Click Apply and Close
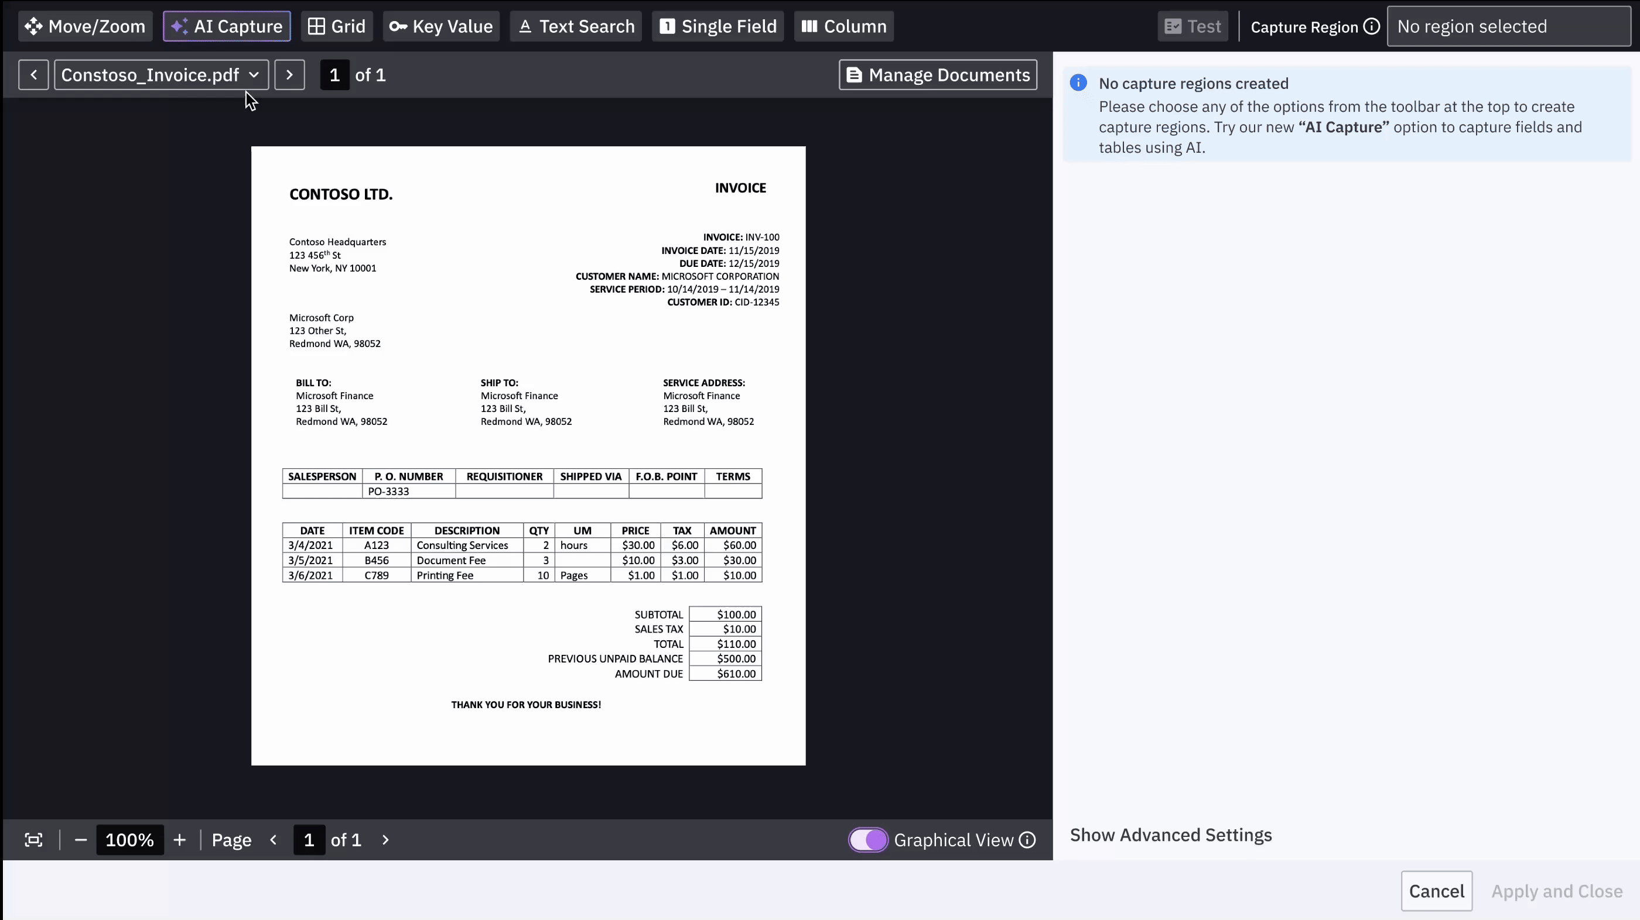The height and width of the screenshot is (920, 1640). click(x=1557, y=891)
